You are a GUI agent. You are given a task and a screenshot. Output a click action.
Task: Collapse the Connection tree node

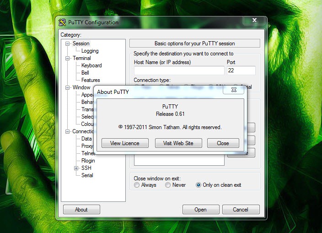click(67, 131)
